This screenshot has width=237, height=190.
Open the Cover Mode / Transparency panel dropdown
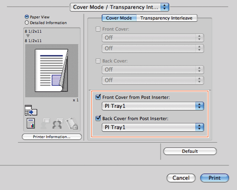tap(119, 7)
